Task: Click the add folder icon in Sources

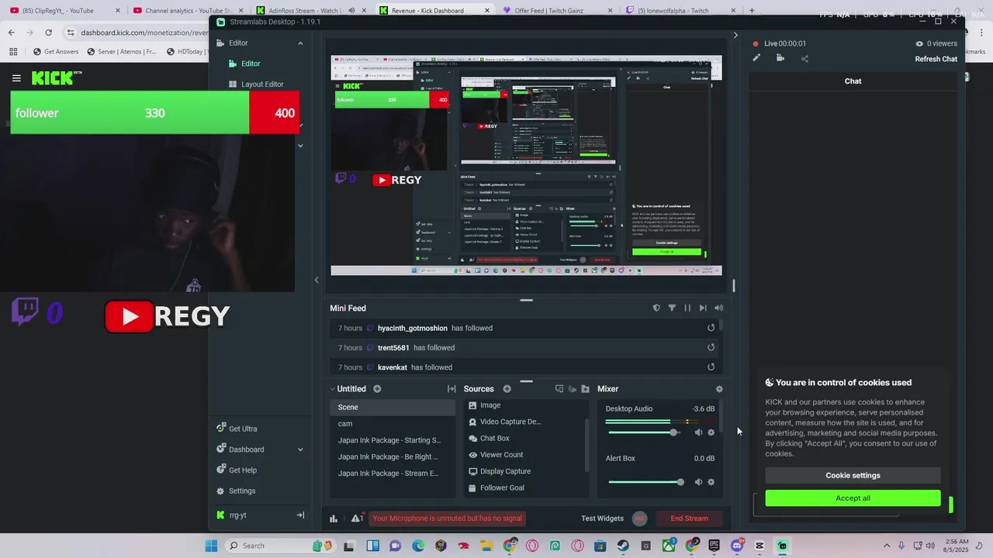Action: [x=585, y=389]
